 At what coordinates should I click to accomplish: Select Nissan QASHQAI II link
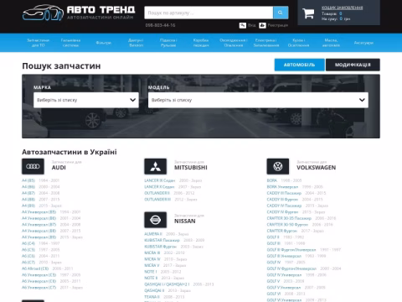point(154,290)
